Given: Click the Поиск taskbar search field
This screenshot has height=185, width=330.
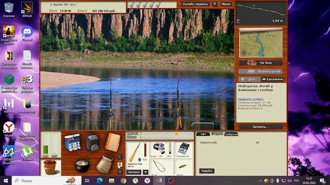Looking at the screenshot, I should pos(46,180).
